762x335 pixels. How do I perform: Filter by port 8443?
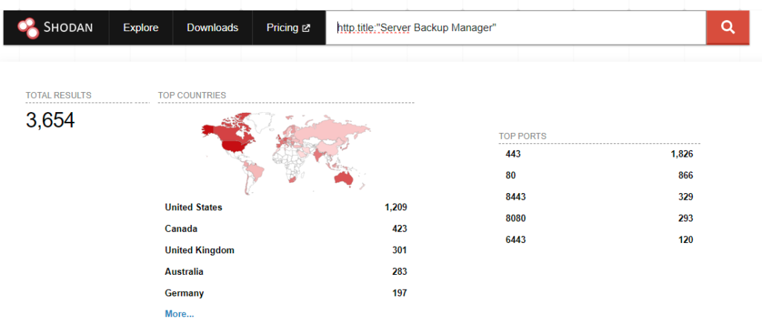tap(516, 197)
